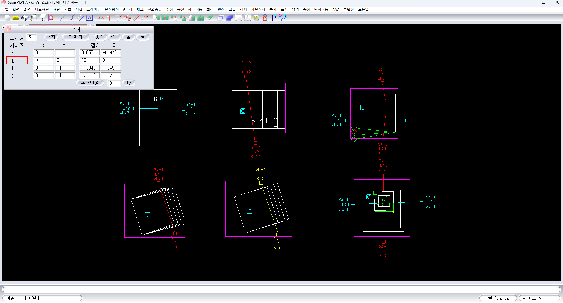Open the 그레이딩 menu
The height and width of the screenshot is (303, 563).
(93, 9)
